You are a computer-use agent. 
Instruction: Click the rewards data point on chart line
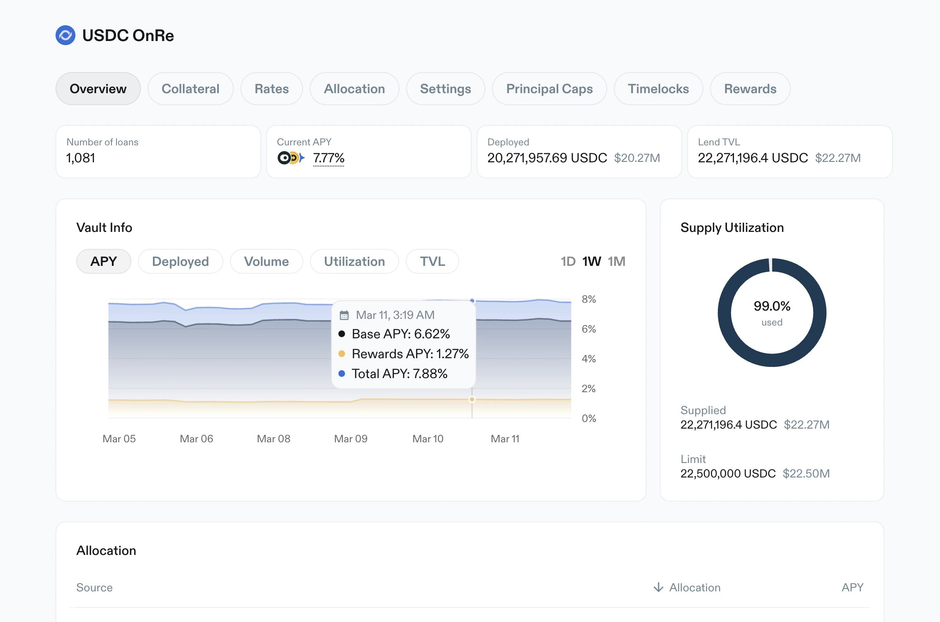pos(472,400)
